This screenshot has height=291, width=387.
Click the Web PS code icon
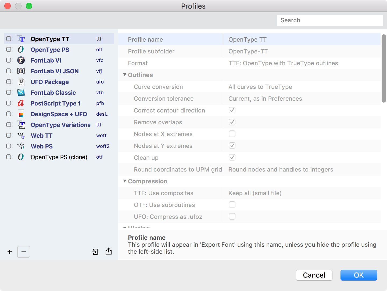pos(21,146)
